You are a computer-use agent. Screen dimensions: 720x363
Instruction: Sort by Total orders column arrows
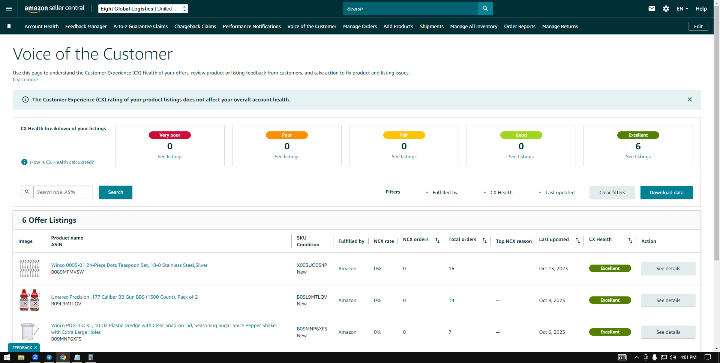(x=484, y=241)
